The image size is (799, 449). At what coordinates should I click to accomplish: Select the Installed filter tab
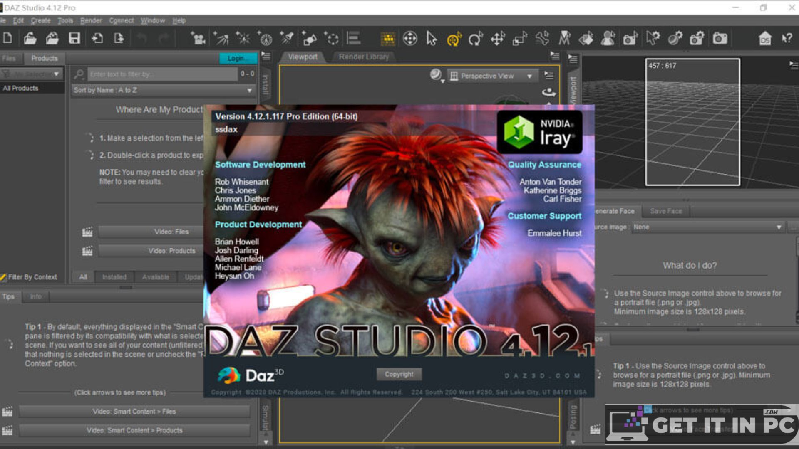[114, 277]
